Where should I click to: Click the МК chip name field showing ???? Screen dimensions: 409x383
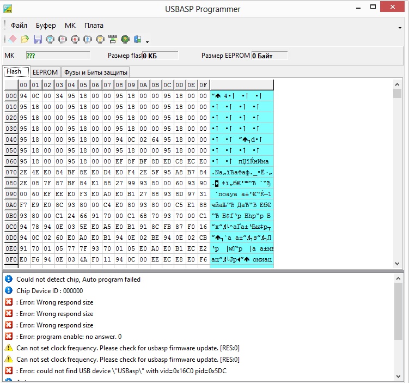pos(58,56)
